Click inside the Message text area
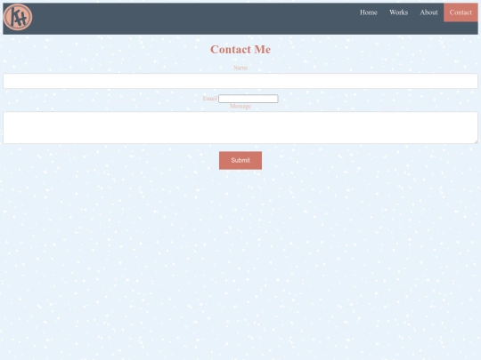 pos(240,127)
